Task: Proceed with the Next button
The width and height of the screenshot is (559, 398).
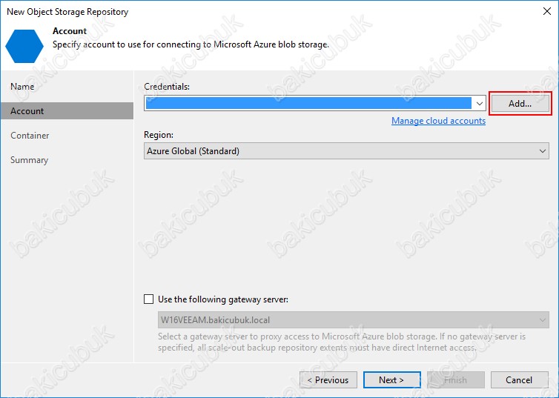Action: tap(391, 379)
